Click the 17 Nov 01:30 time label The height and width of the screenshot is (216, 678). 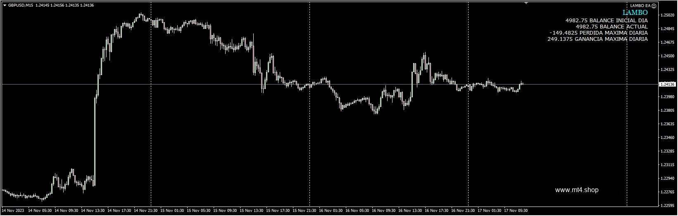(489, 210)
